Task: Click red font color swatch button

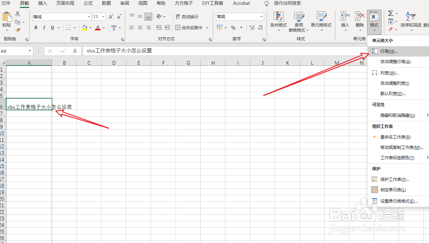Action: coord(98,28)
